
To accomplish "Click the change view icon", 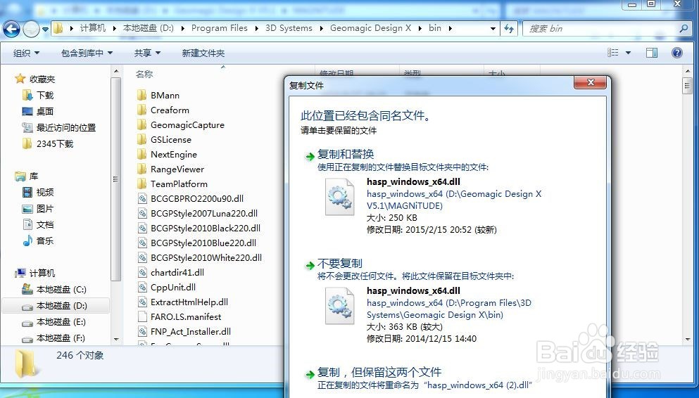I will [613, 53].
